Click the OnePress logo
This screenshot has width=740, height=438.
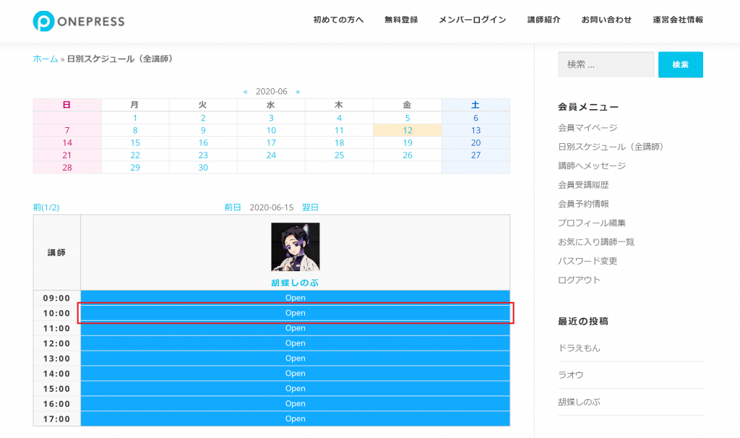(x=79, y=21)
